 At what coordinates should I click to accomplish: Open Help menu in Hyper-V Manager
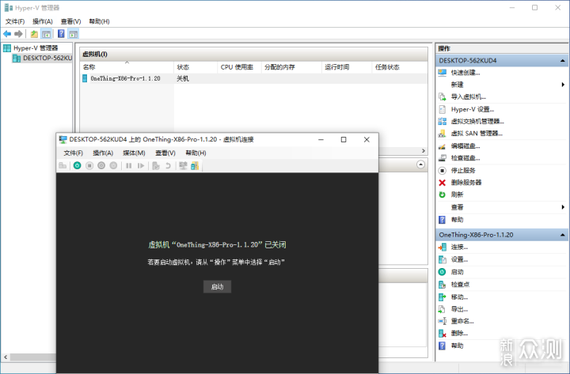click(99, 21)
